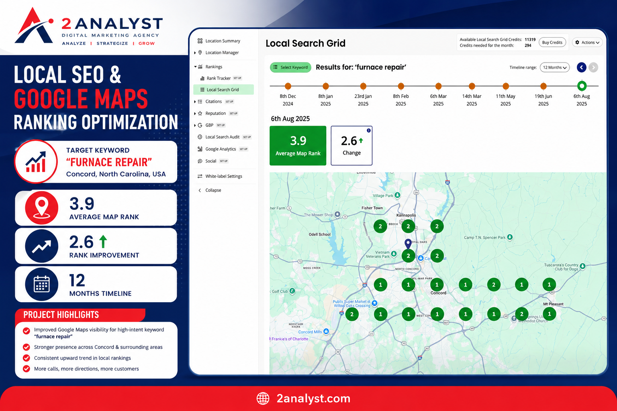Click SET UP badge next to Citations

(229, 102)
